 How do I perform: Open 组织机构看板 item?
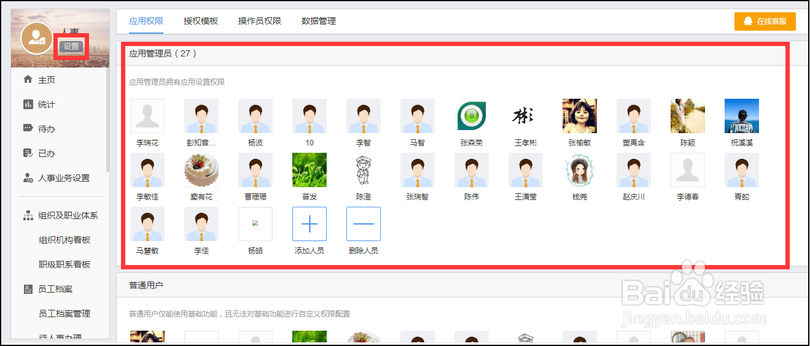click(x=64, y=240)
